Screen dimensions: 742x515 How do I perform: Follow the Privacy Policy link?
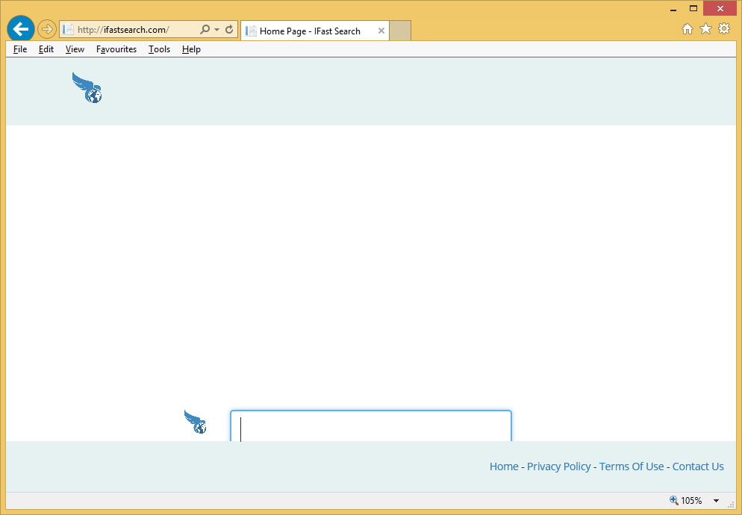pos(558,466)
